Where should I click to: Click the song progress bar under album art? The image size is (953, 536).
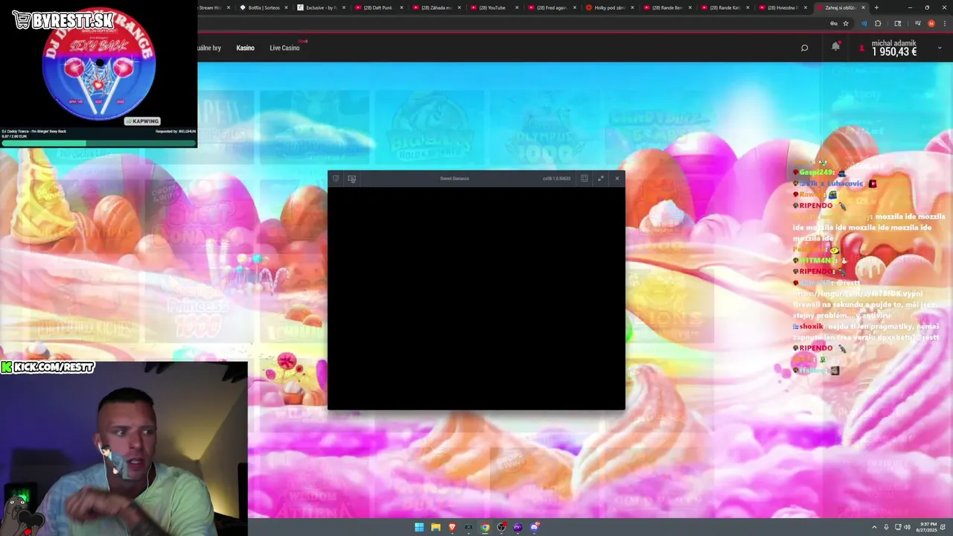[x=98, y=143]
